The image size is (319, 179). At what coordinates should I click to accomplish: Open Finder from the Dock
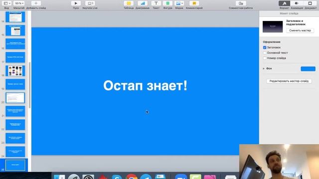pos(59,177)
